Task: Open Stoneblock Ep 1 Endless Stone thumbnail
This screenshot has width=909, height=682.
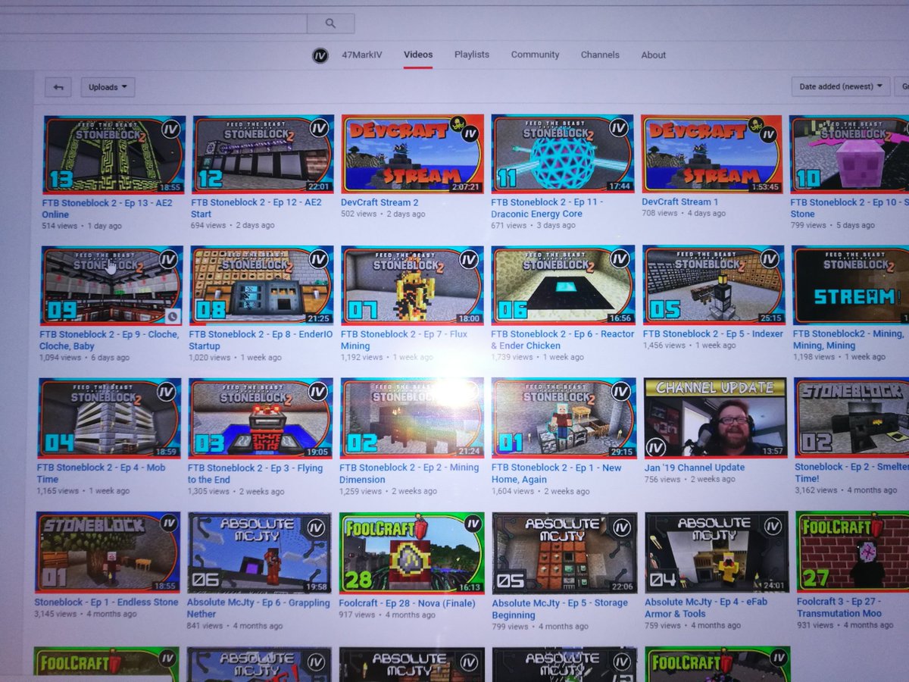Action: pos(108,553)
